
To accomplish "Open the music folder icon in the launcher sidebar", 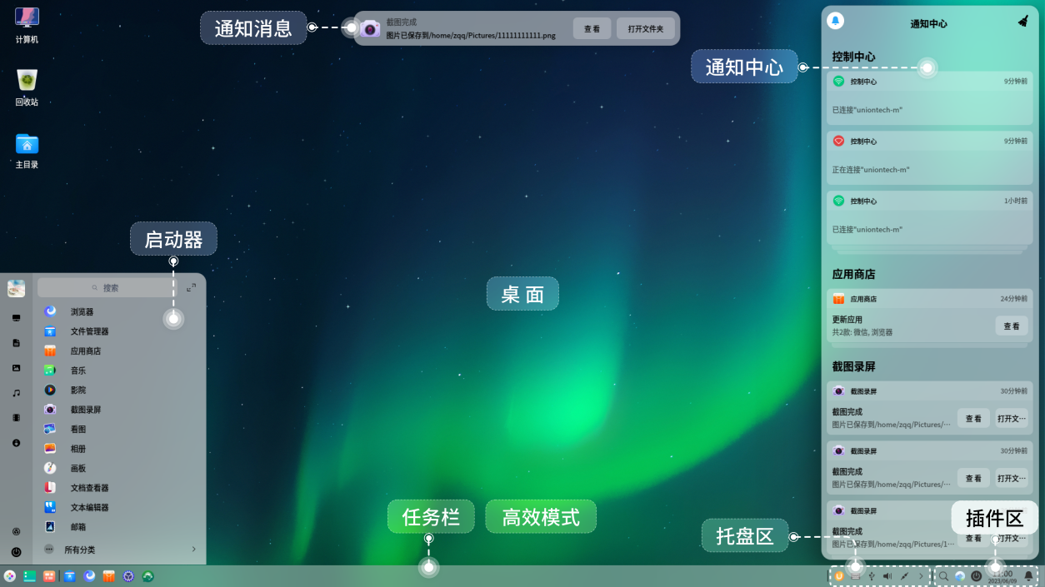I will pyautogui.click(x=16, y=393).
